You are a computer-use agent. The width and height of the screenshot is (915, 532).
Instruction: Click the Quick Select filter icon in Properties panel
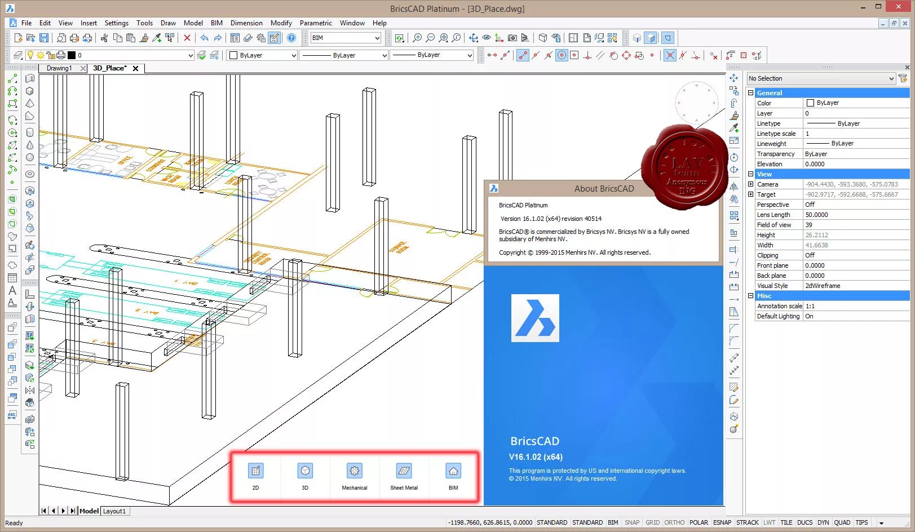903,78
